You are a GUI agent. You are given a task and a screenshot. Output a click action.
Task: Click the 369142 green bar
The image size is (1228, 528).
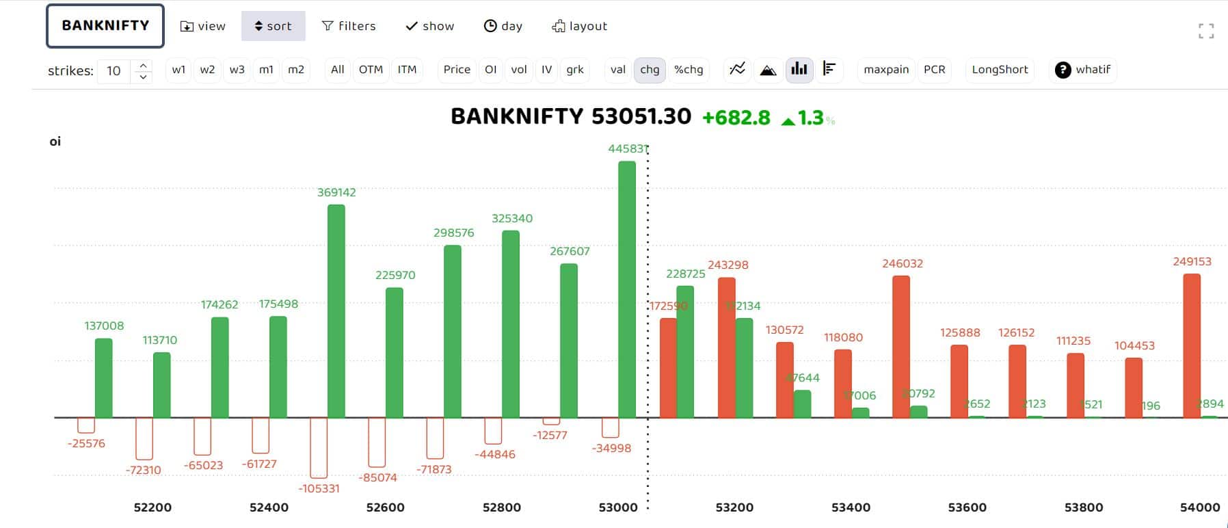pyautogui.click(x=336, y=311)
